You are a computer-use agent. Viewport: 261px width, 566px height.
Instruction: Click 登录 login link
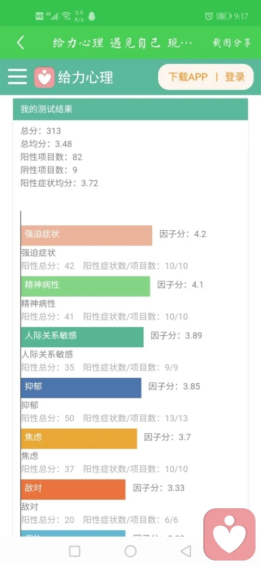tap(235, 77)
